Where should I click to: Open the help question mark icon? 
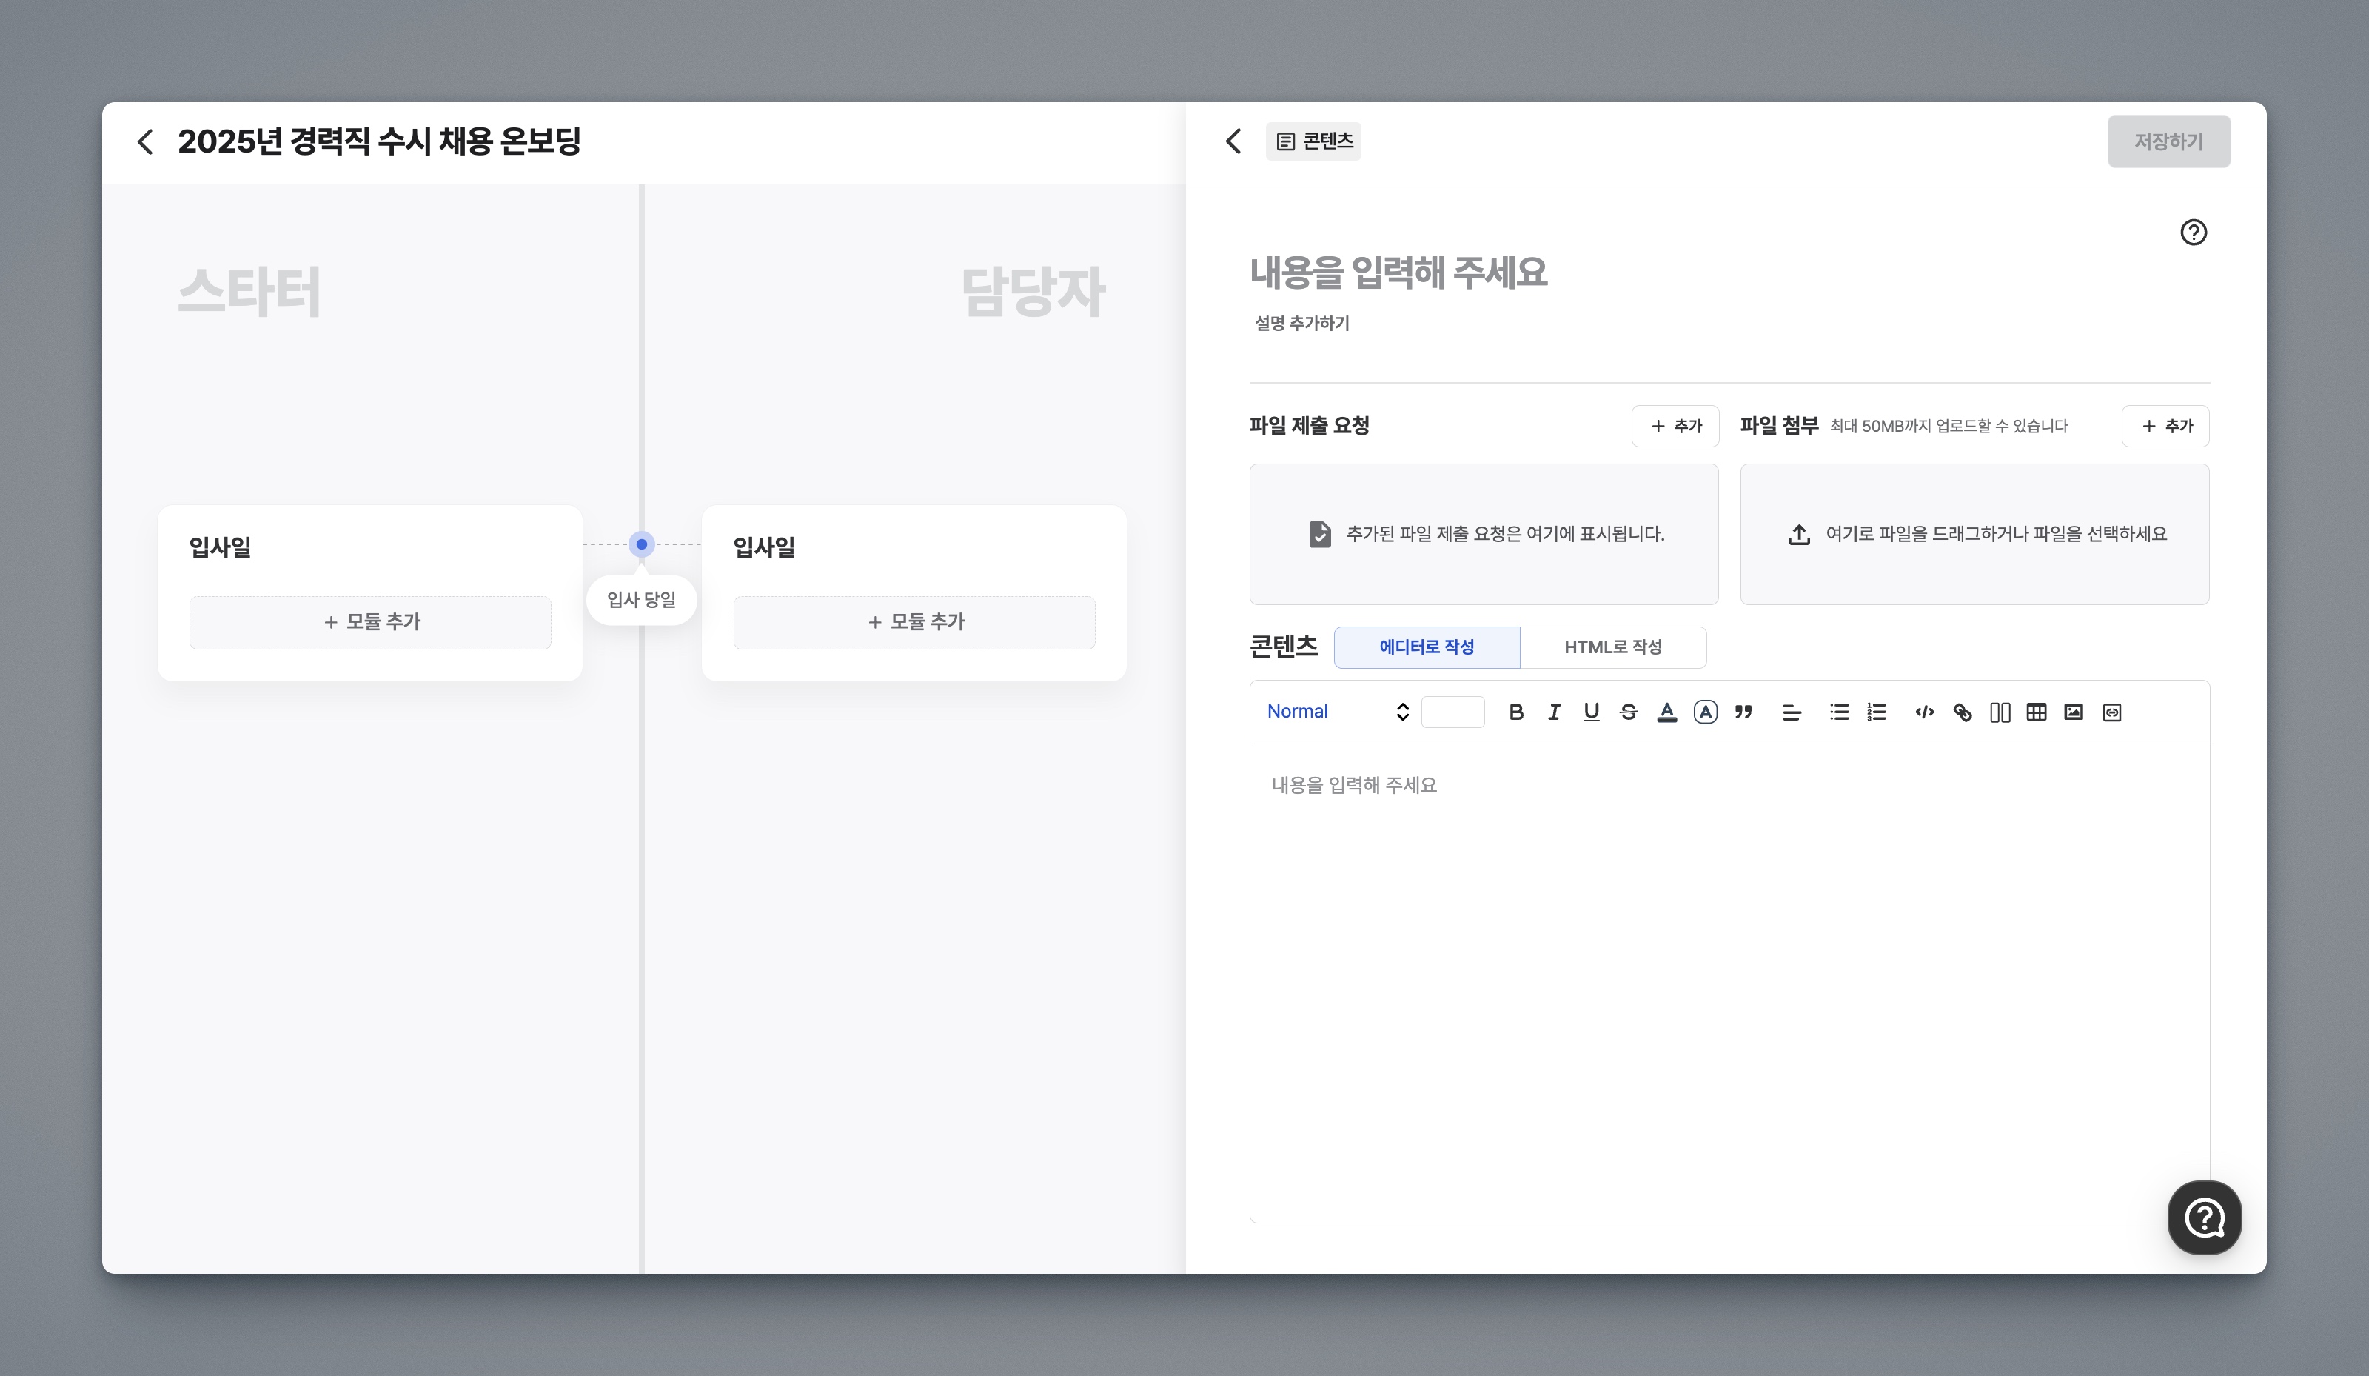tap(2194, 233)
